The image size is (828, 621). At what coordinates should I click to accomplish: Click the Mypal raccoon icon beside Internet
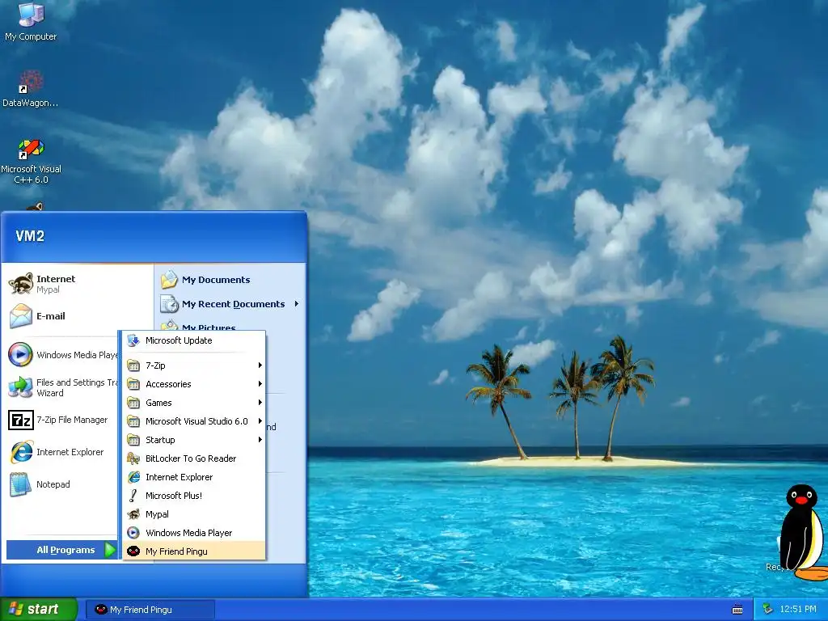click(21, 284)
